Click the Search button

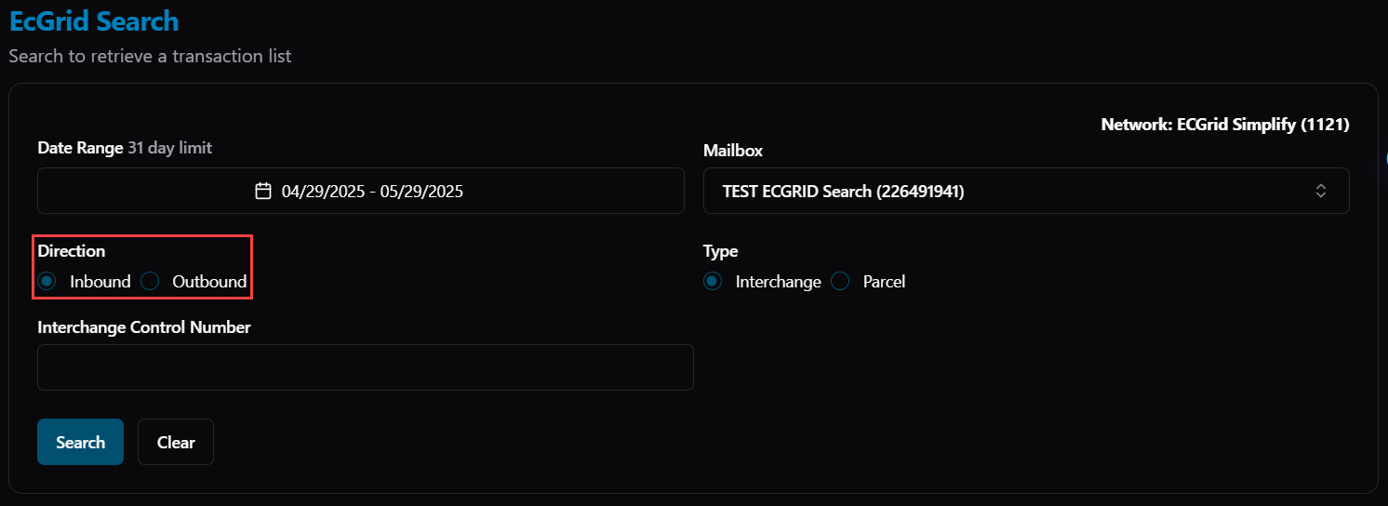80,442
